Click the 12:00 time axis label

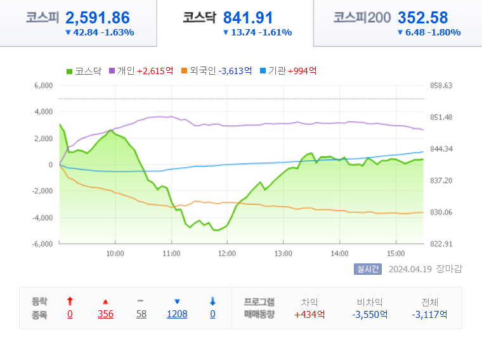227,253
